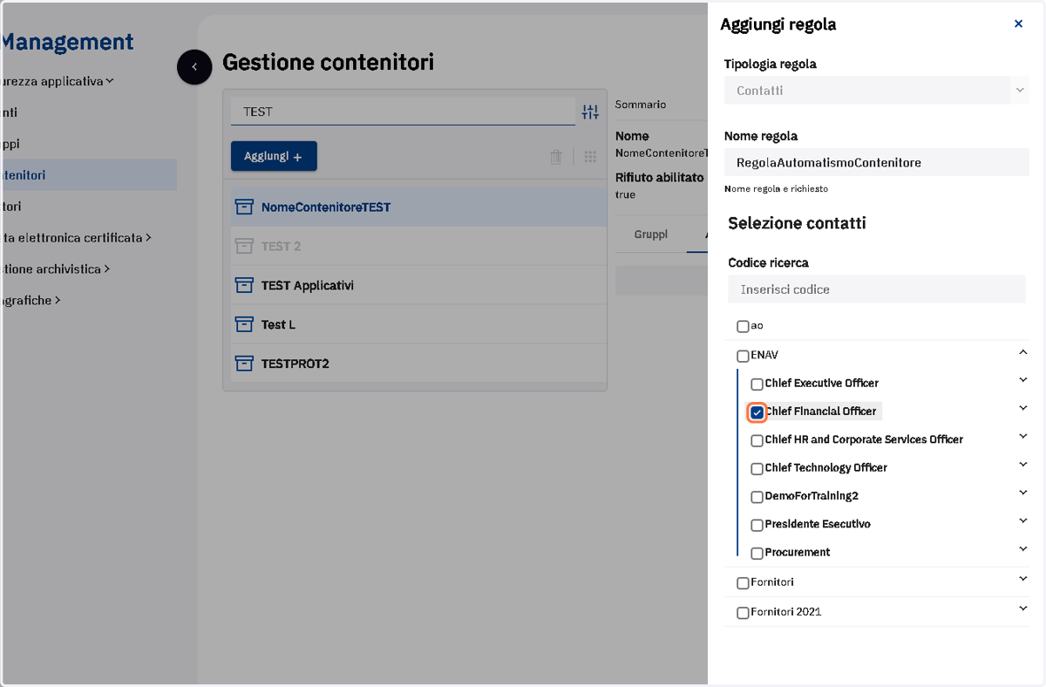Select the TEST 2 container

pos(418,246)
